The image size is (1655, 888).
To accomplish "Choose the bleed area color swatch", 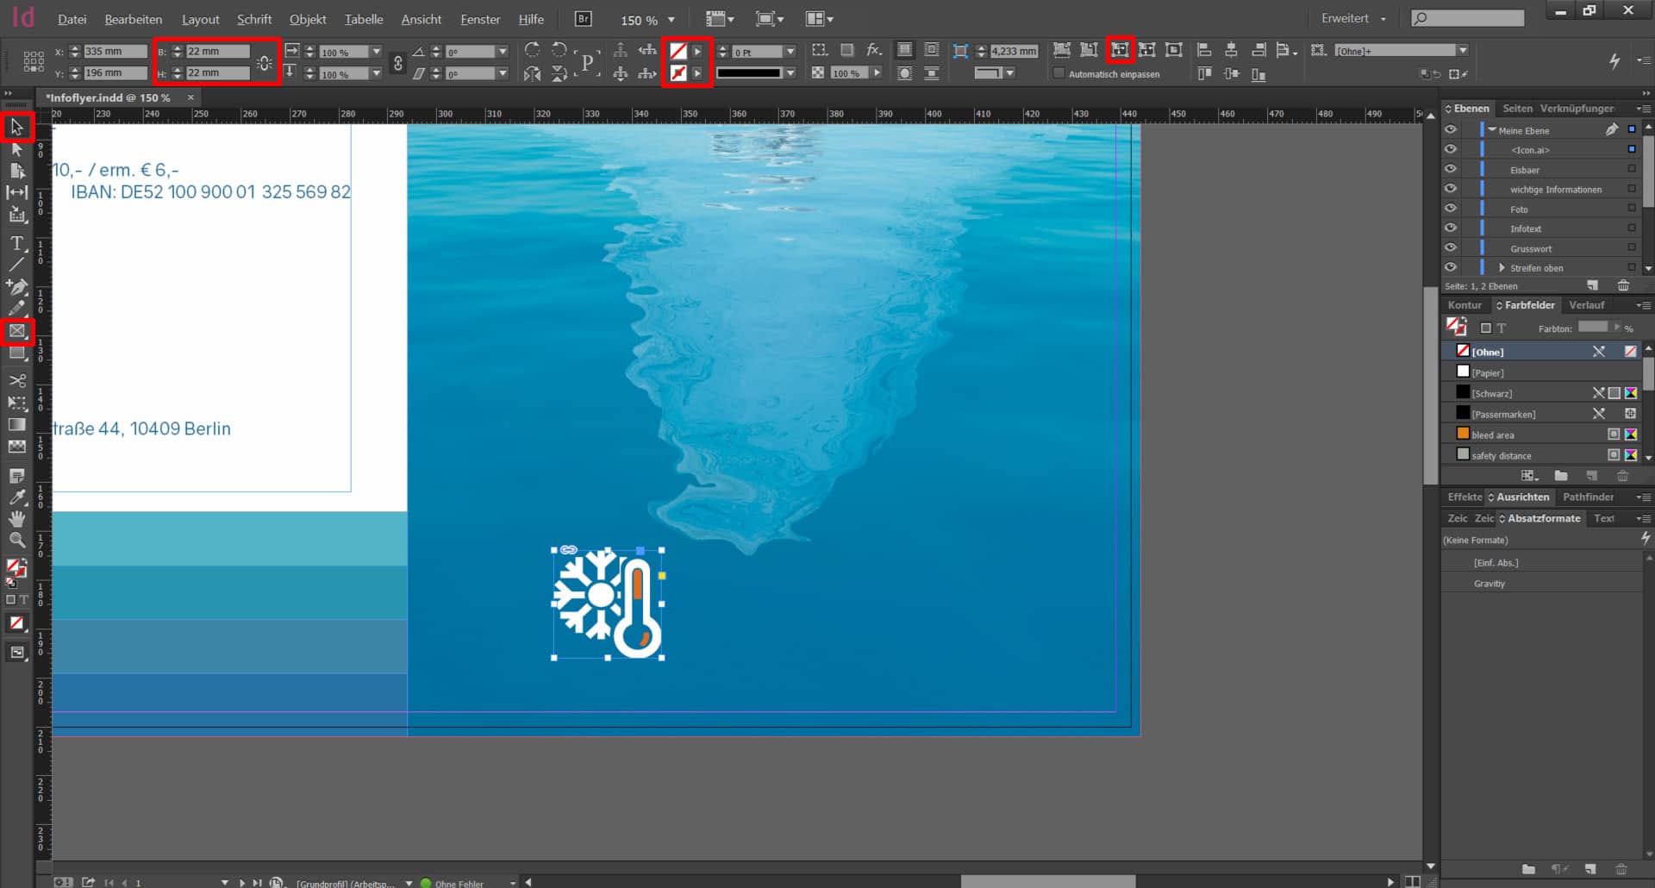I will pyautogui.click(x=1492, y=435).
